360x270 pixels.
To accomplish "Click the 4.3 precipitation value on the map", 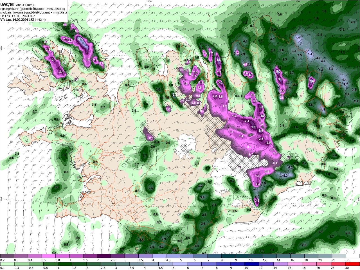I will [256, 189].
